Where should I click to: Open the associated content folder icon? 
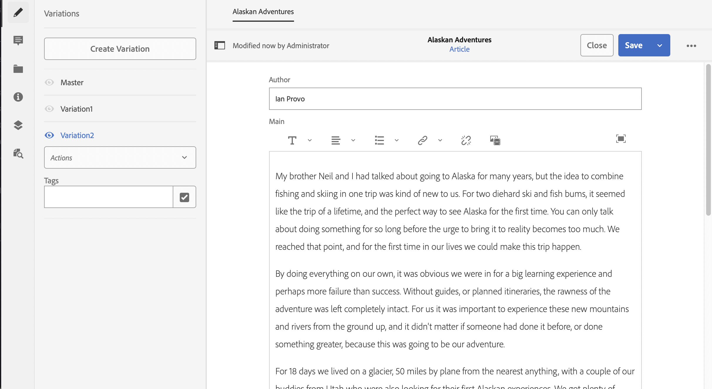(x=18, y=69)
